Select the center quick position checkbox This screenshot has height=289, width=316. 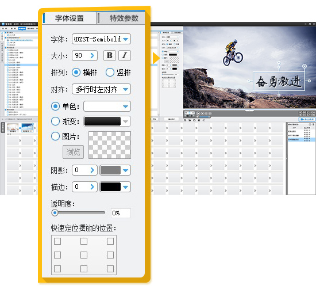pyautogui.click(x=84, y=255)
